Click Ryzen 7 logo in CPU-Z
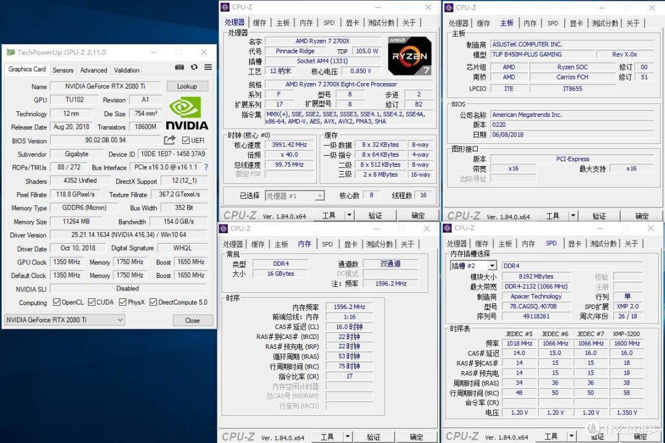The width and height of the screenshot is (665, 443). pos(409,56)
